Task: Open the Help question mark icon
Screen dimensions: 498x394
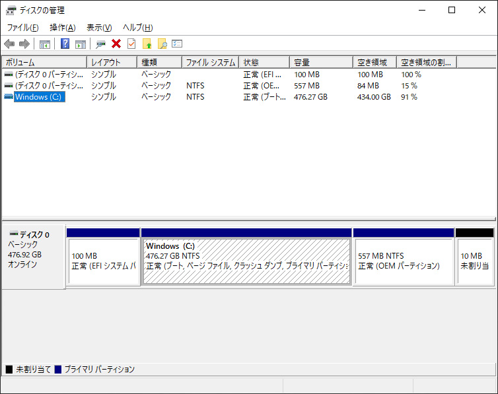Action: point(65,44)
